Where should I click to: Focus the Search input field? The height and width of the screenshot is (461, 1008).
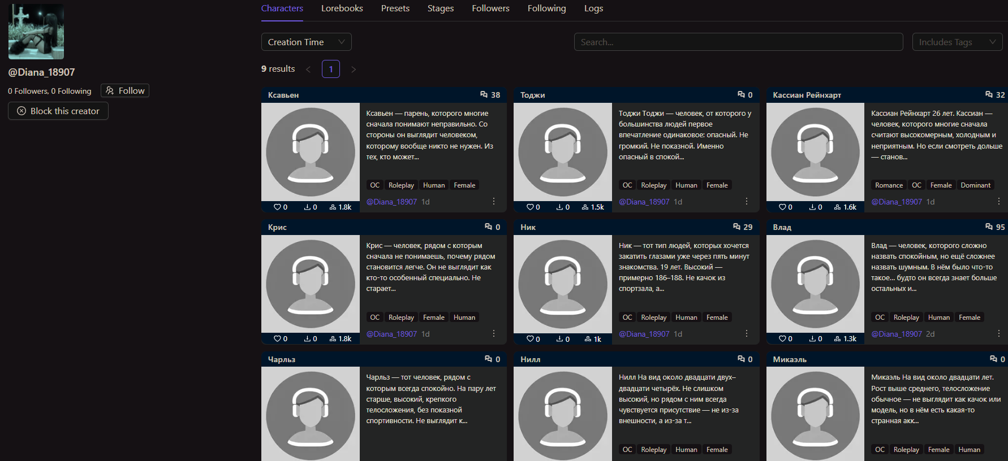click(x=739, y=42)
